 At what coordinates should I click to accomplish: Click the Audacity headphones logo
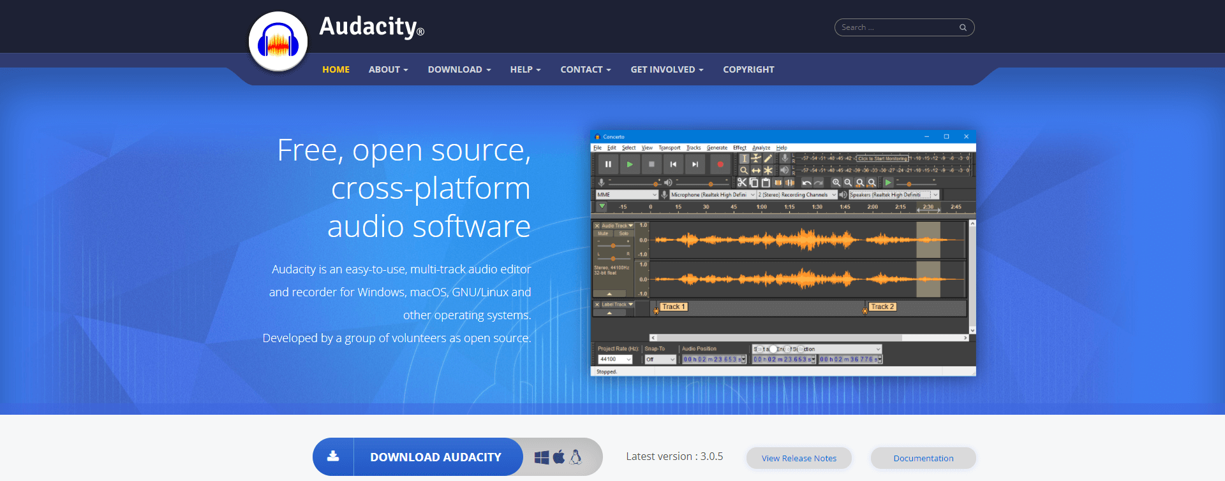click(x=278, y=41)
